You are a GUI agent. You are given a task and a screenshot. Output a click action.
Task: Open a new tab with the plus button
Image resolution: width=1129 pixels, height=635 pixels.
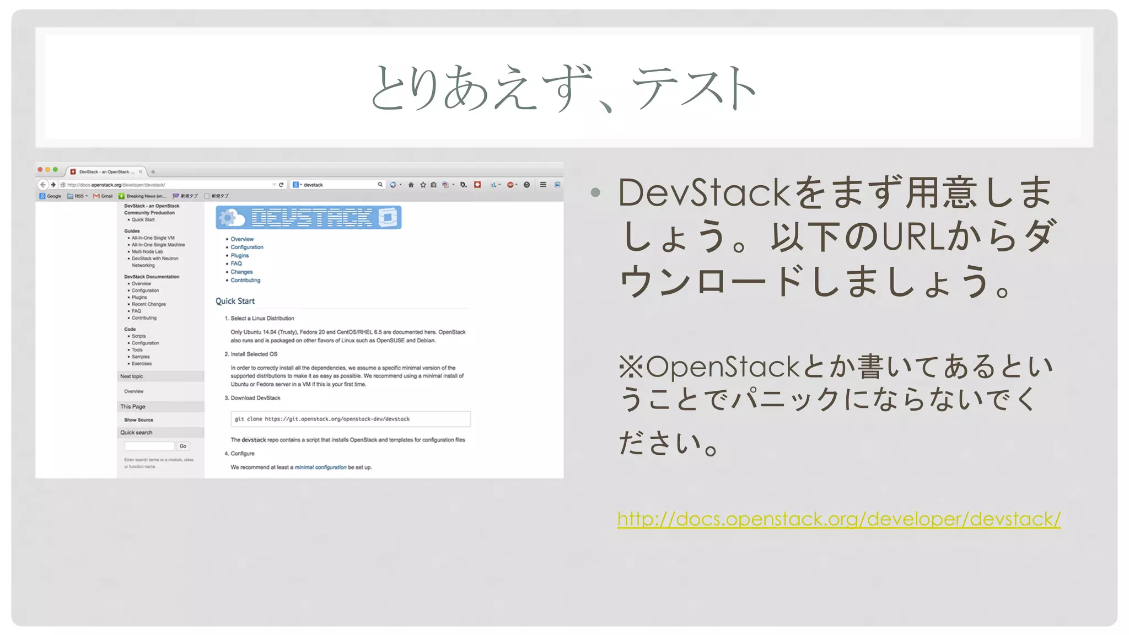(x=153, y=172)
